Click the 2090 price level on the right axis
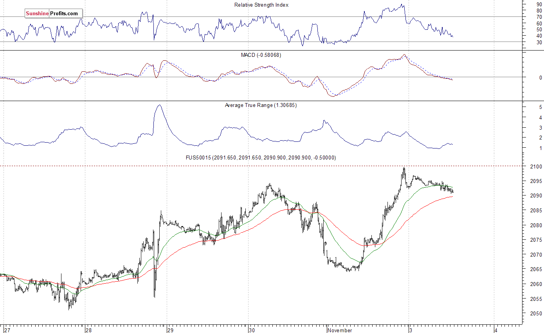Screen dimensions: 544x333 (x=537, y=196)
